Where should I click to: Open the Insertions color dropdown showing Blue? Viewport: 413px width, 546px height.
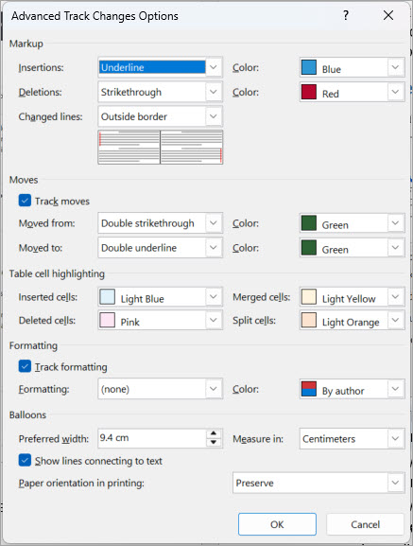[x=353, y=67]
